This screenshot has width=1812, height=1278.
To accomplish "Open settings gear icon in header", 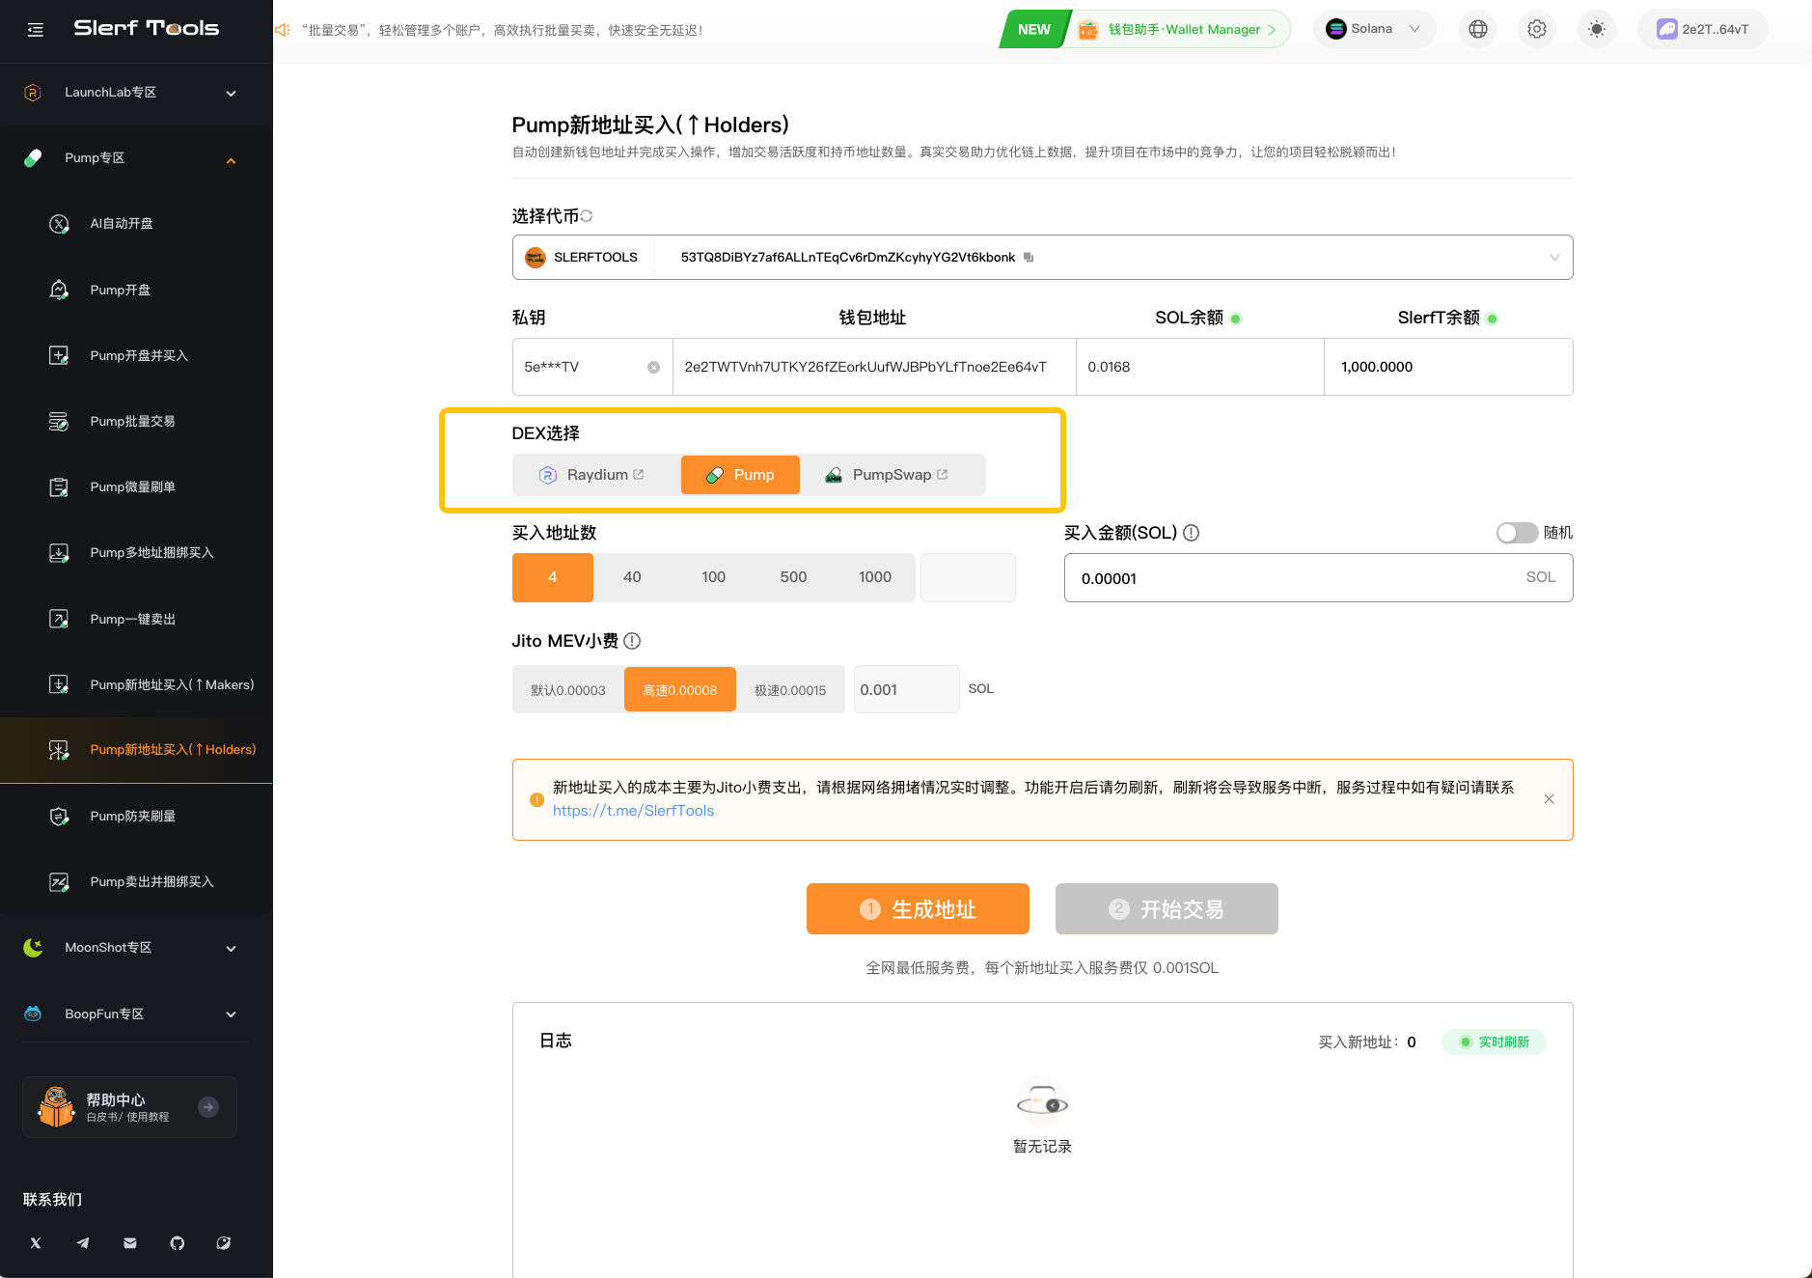I will coord(1537,29).
